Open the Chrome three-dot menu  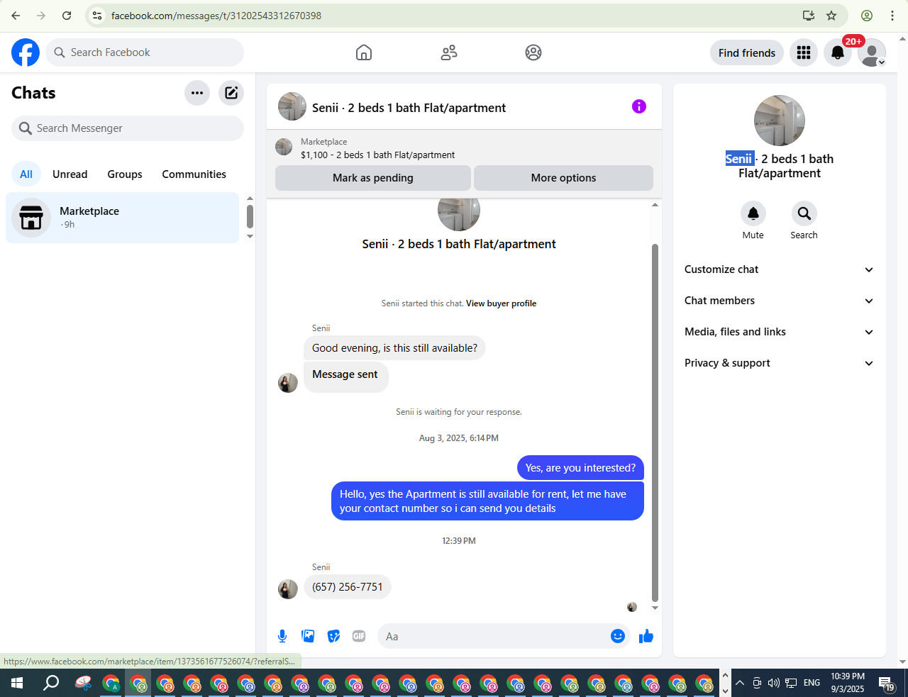point(892,16)
